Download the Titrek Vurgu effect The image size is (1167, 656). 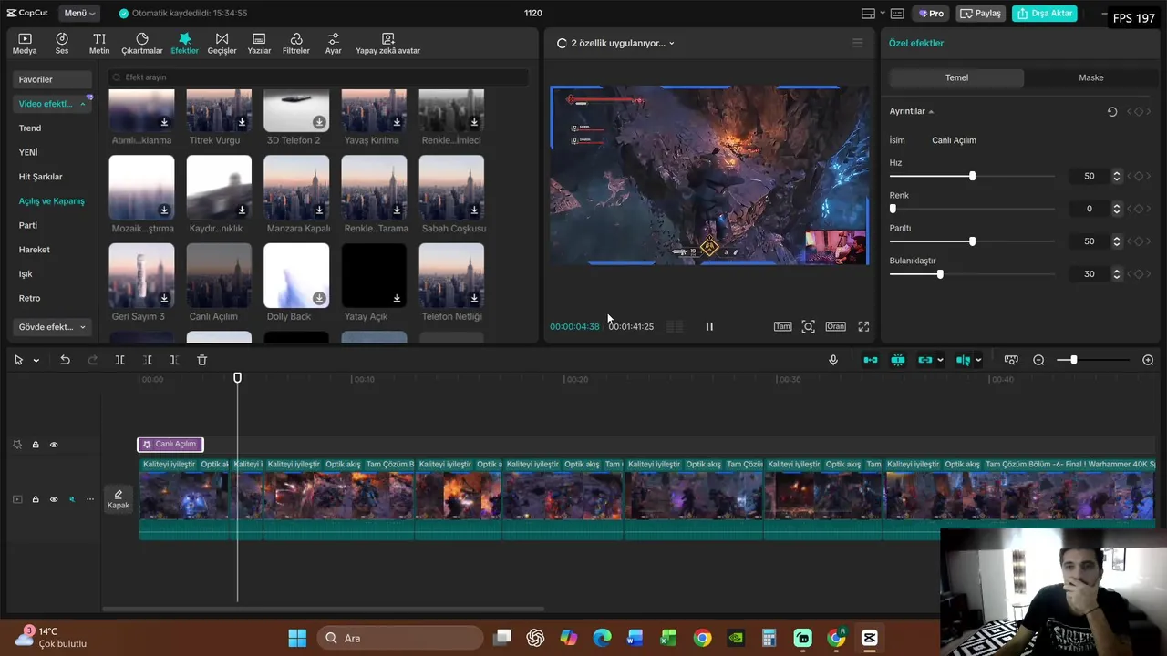coord(242,122)
